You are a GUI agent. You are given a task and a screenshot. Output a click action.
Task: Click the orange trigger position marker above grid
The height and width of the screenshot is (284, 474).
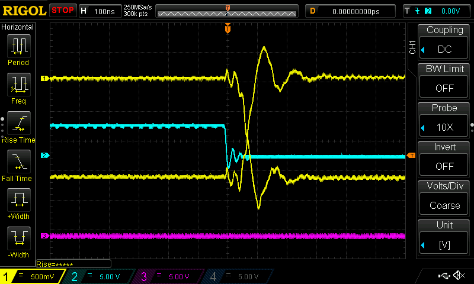click(228, 28)
